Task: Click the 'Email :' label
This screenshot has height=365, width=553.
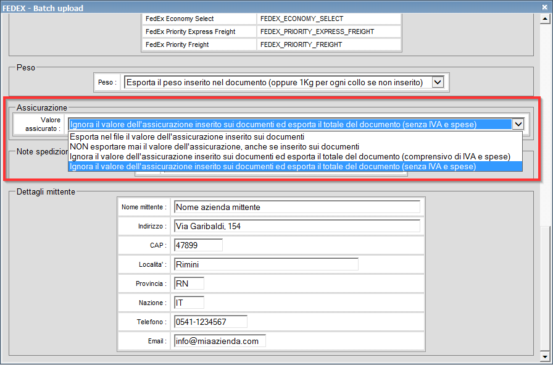Action: pos(157,342)
